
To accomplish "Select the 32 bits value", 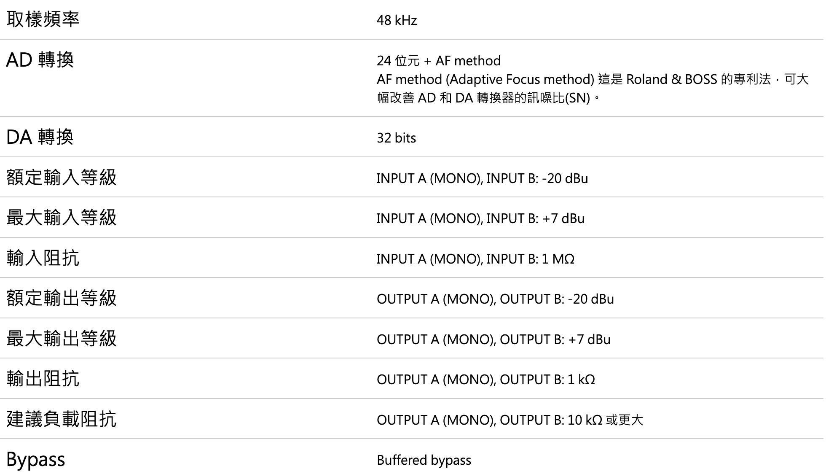I will [396, 138].
